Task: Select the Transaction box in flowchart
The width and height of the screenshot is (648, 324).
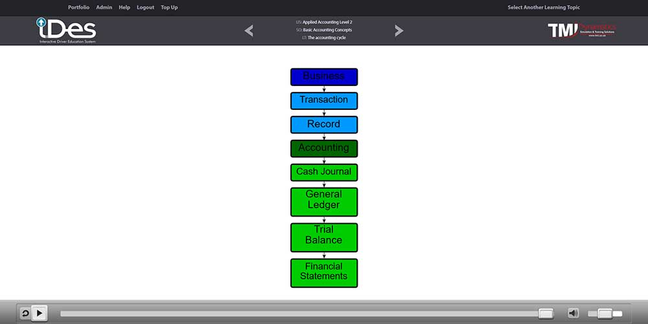Action: pyautogui.click(x=324, y=100)
